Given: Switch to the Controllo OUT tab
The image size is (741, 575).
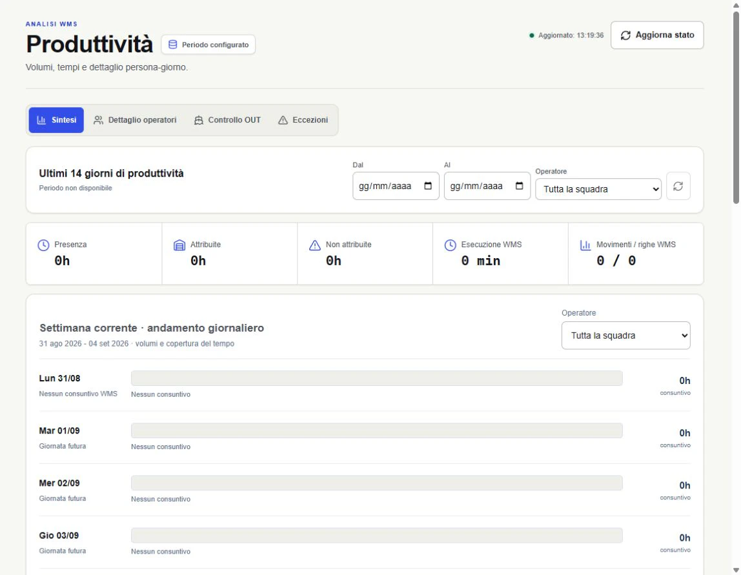Looking at the screenshot, I should [227, 120].
